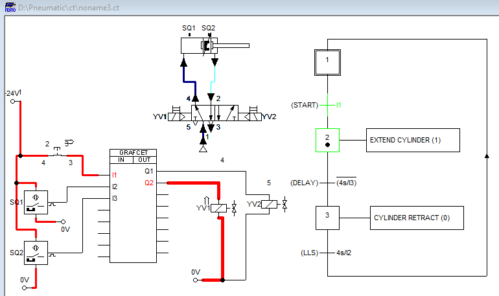499x296 pixels.
Task: Select the YV2 relay coil symbol
Action: pos(269,205)
